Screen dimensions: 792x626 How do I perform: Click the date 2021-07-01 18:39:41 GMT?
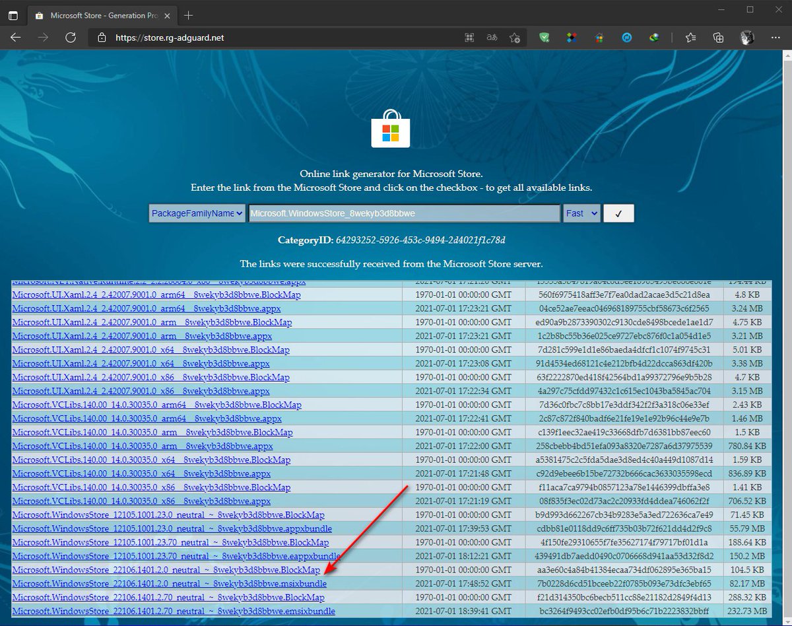coord(463,611)
